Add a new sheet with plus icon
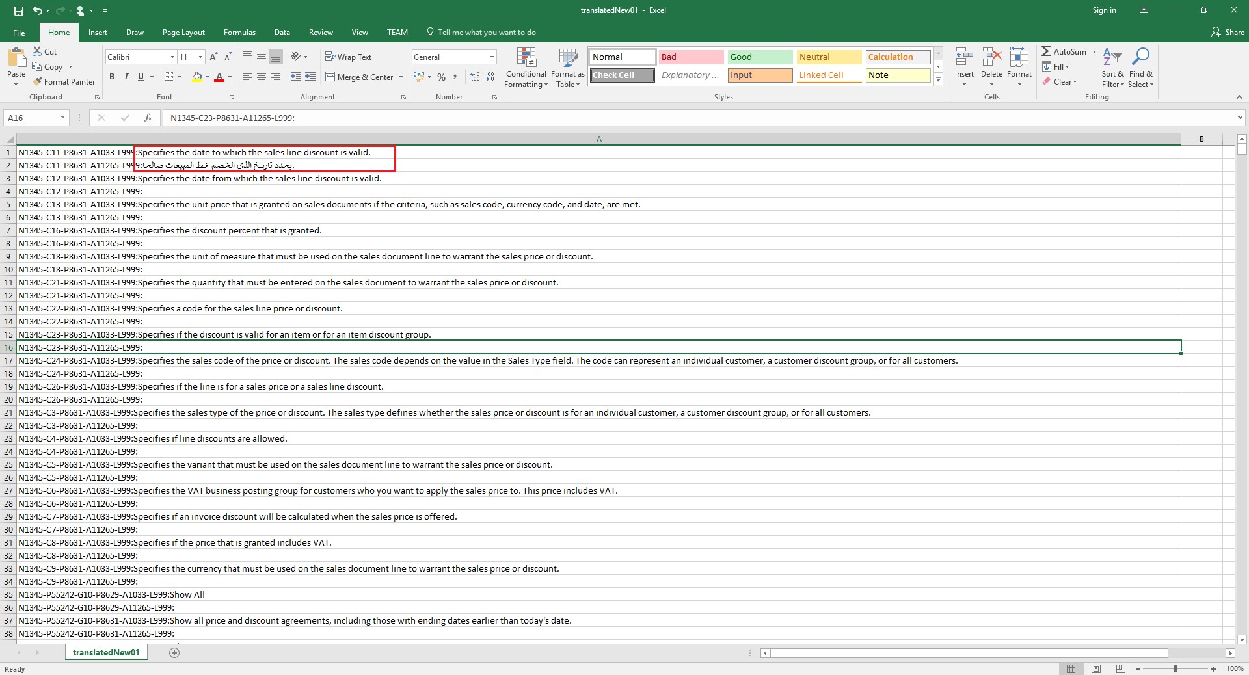The width and height of the screenshot is (1249, 675). click(174, 652)
